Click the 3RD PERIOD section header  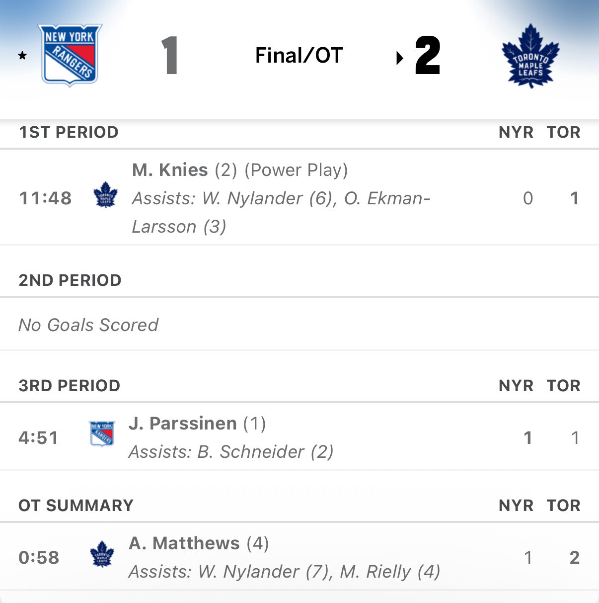70,386
